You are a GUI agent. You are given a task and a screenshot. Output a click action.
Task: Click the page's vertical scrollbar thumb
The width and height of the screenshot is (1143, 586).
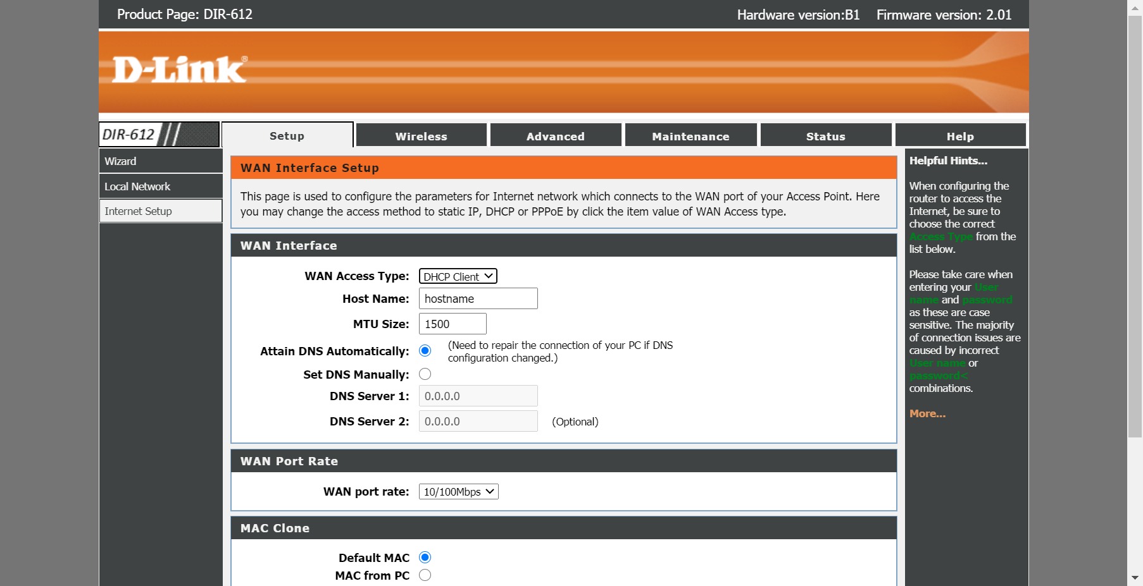pos(1135,226)
